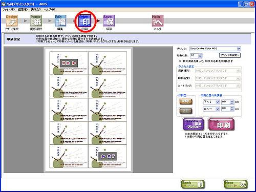Click the green Next 次 button

pos(236,184)
